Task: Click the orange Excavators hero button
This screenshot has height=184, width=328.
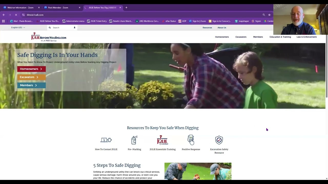Action: click(32, 77)
